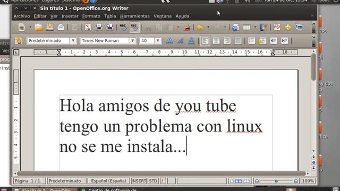Print file directly icon
Image resolution: width=340 pixels, height=191 pixels.
pos(99,28)
